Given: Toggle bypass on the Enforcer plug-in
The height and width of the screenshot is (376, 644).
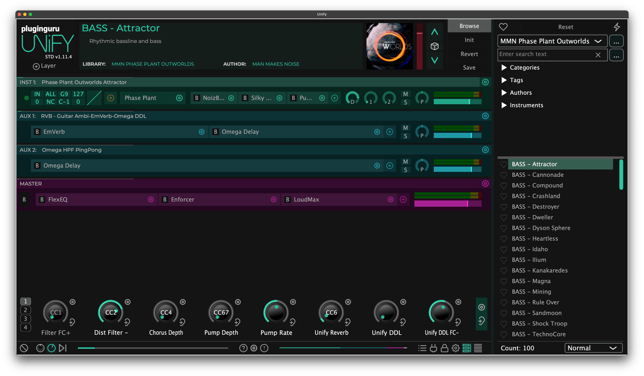Looking at the screenshot, I should [x=165, y=200].
